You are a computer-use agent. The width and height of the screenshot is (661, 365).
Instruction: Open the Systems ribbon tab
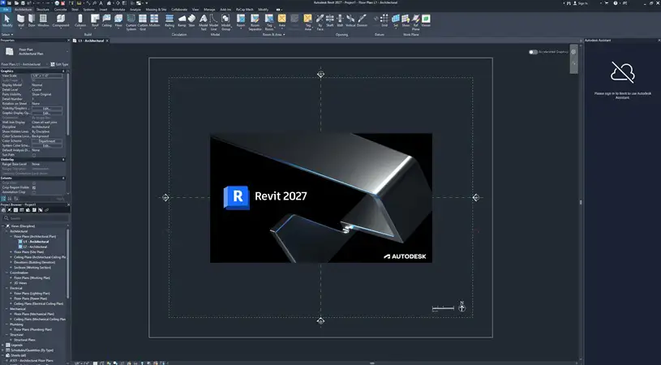(x=89, y=9)
